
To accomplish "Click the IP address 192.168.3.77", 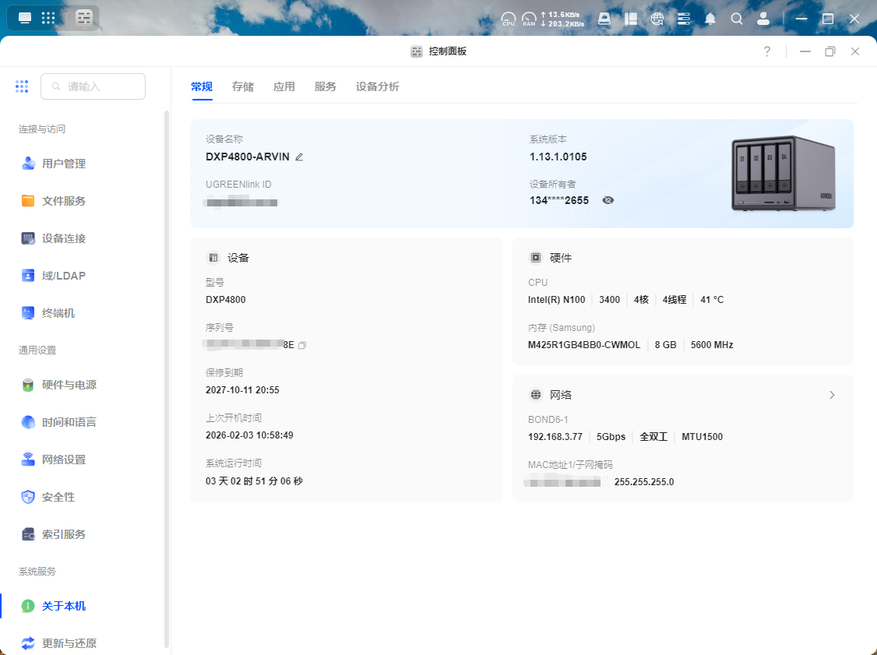I will point(555,437).
